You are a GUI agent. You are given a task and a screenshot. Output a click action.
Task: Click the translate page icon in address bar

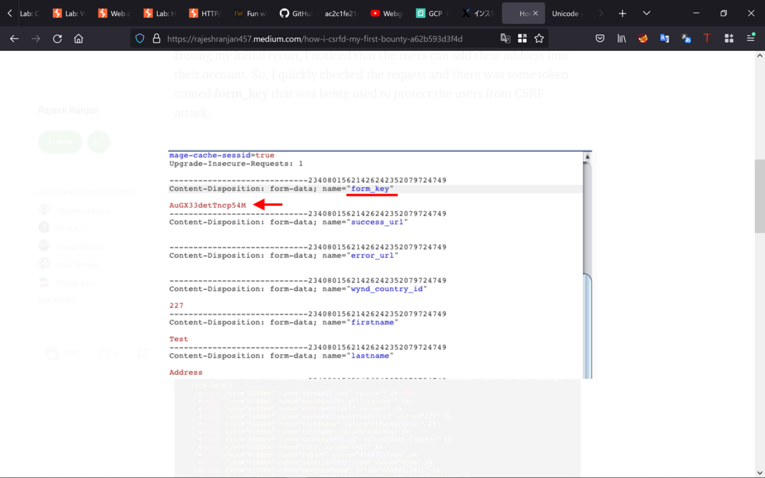506,39
